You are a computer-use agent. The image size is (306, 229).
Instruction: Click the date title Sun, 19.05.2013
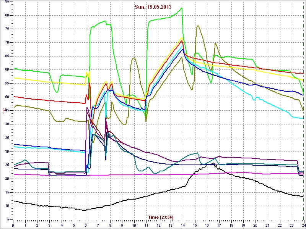153,7
